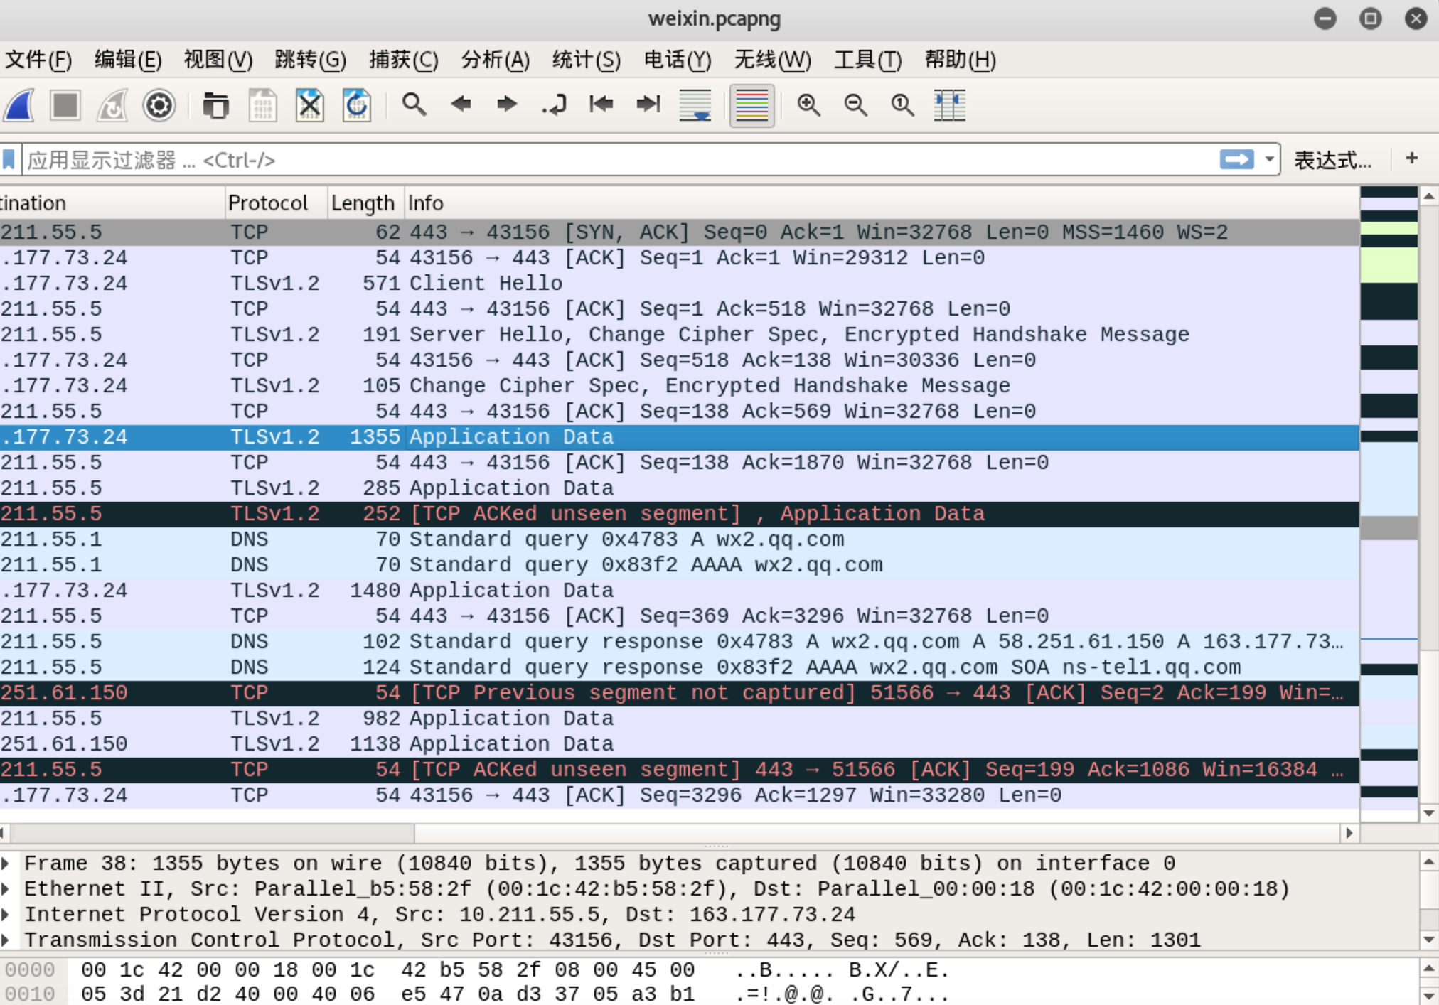Screen dimensions: 1439x1005
Task: Toggle auto-scroll during live capture
Action: point(695,106)
